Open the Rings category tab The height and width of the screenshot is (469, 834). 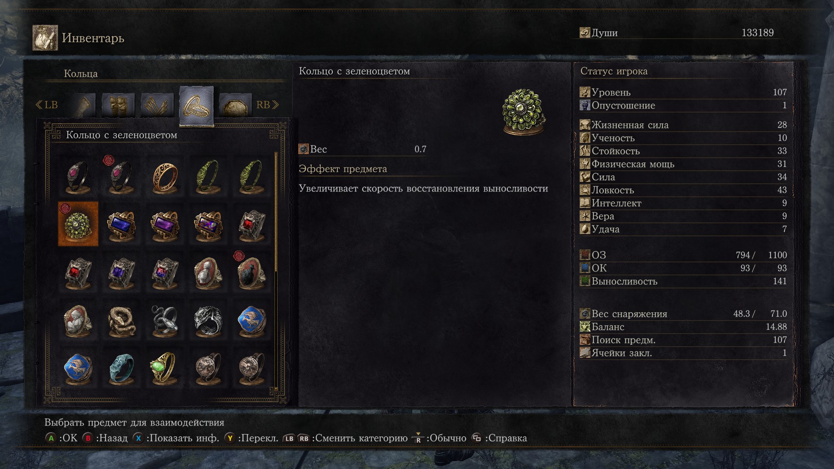coord(196,106)
